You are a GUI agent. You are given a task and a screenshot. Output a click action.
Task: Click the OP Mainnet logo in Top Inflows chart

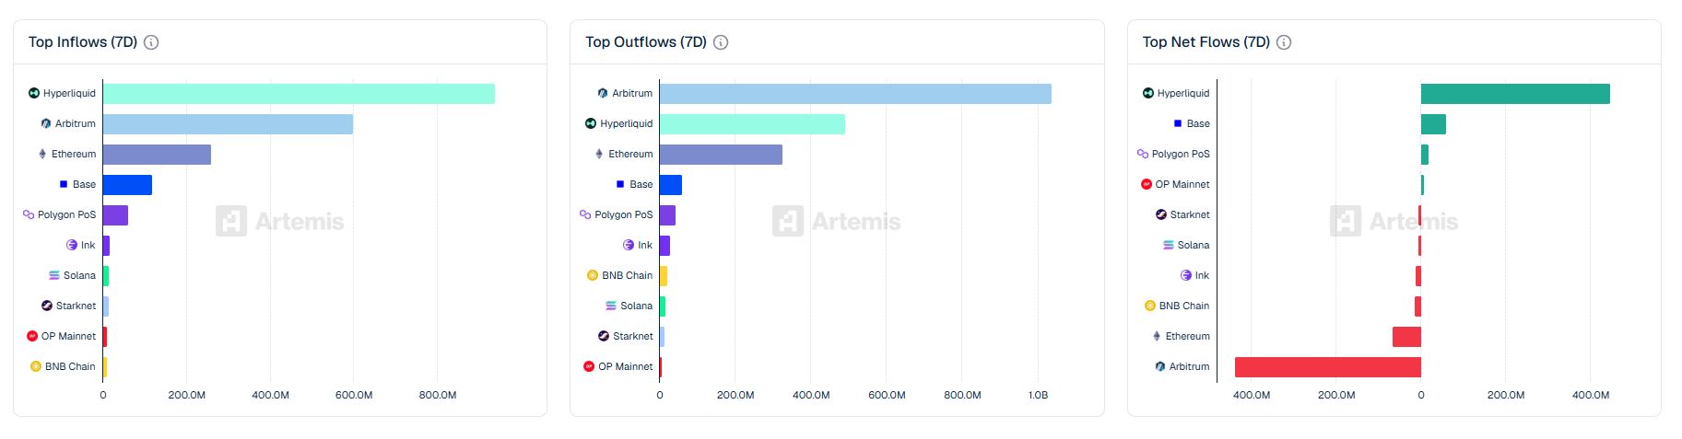tap(32, 336)
